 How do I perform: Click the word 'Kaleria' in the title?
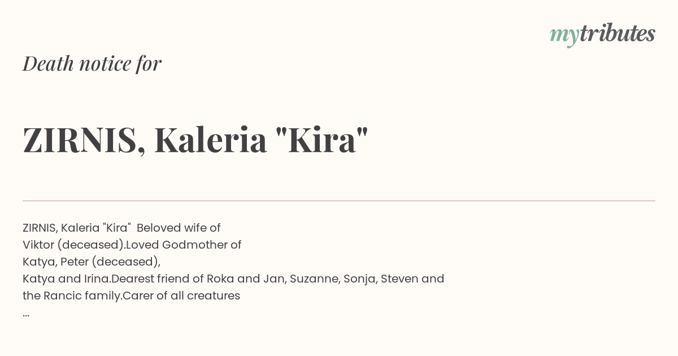(211, 140)
